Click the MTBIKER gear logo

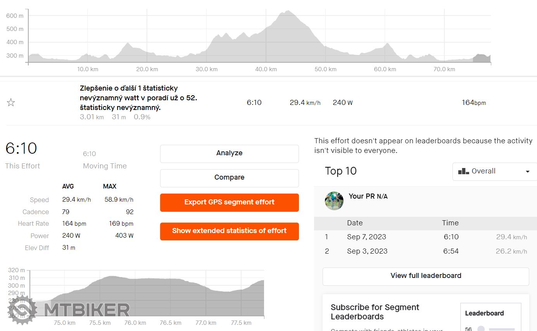22,310
